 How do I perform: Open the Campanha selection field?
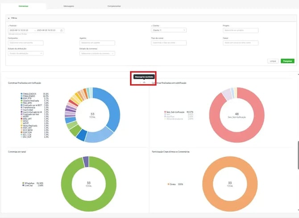(25, 43)
